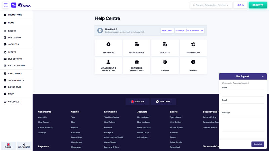
Task: Select Bonuses & Promotions help category
Action: pyautogui.click(x=137, y=66)
